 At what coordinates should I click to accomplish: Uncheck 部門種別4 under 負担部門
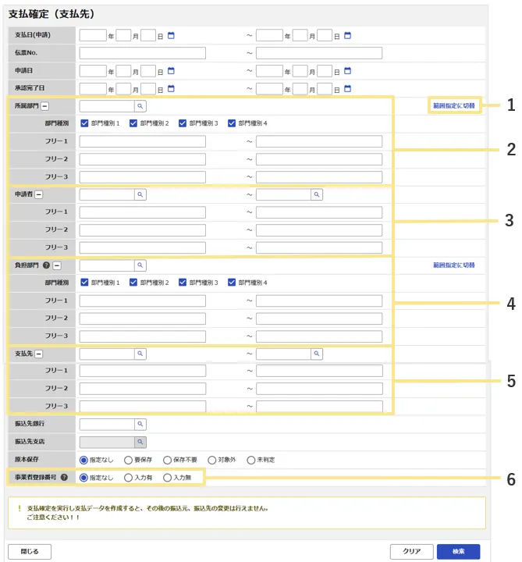[x=233, y=283]
